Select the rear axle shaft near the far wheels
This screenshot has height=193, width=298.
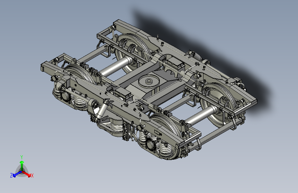[x=116, y=67]
